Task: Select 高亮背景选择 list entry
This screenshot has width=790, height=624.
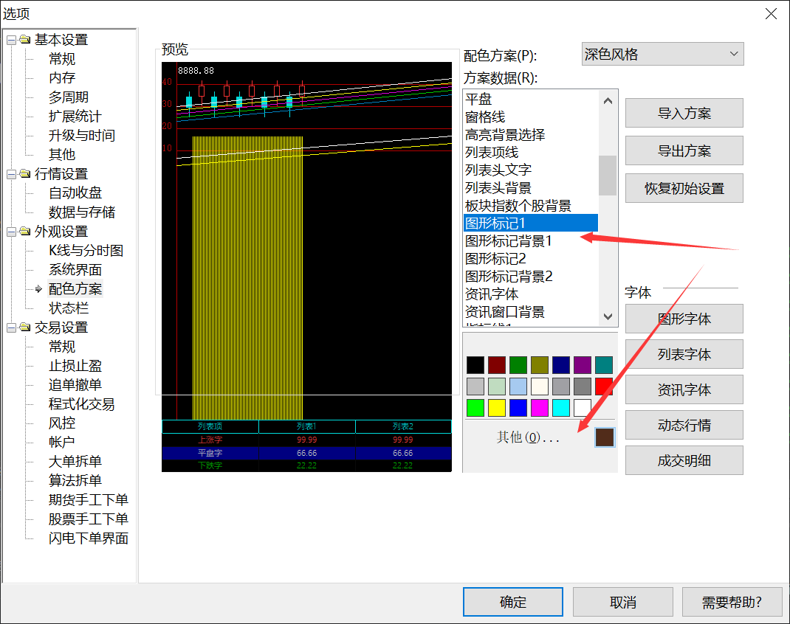Action: [531, 134]
